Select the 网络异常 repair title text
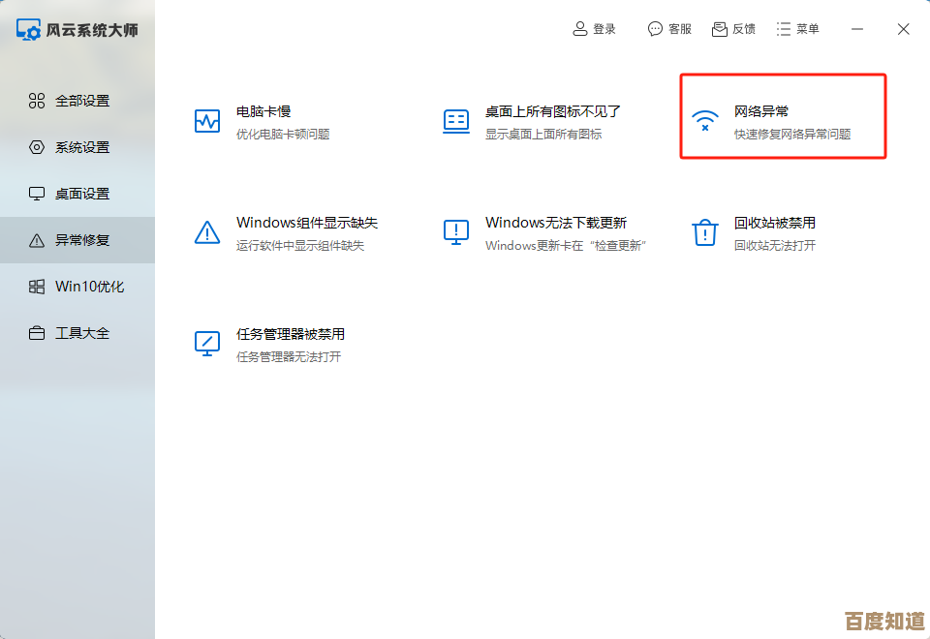The height and width of the screenshot is (639, 930). point(761,112)
